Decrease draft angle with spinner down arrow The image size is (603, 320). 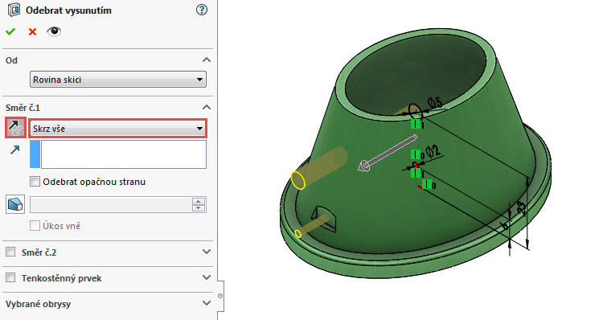pos(199,208)
